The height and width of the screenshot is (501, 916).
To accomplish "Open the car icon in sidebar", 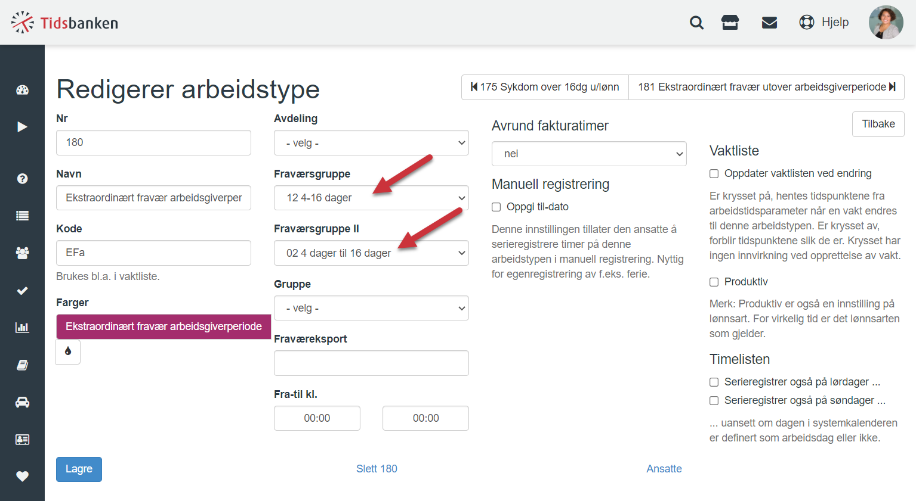I will [22, 402].
